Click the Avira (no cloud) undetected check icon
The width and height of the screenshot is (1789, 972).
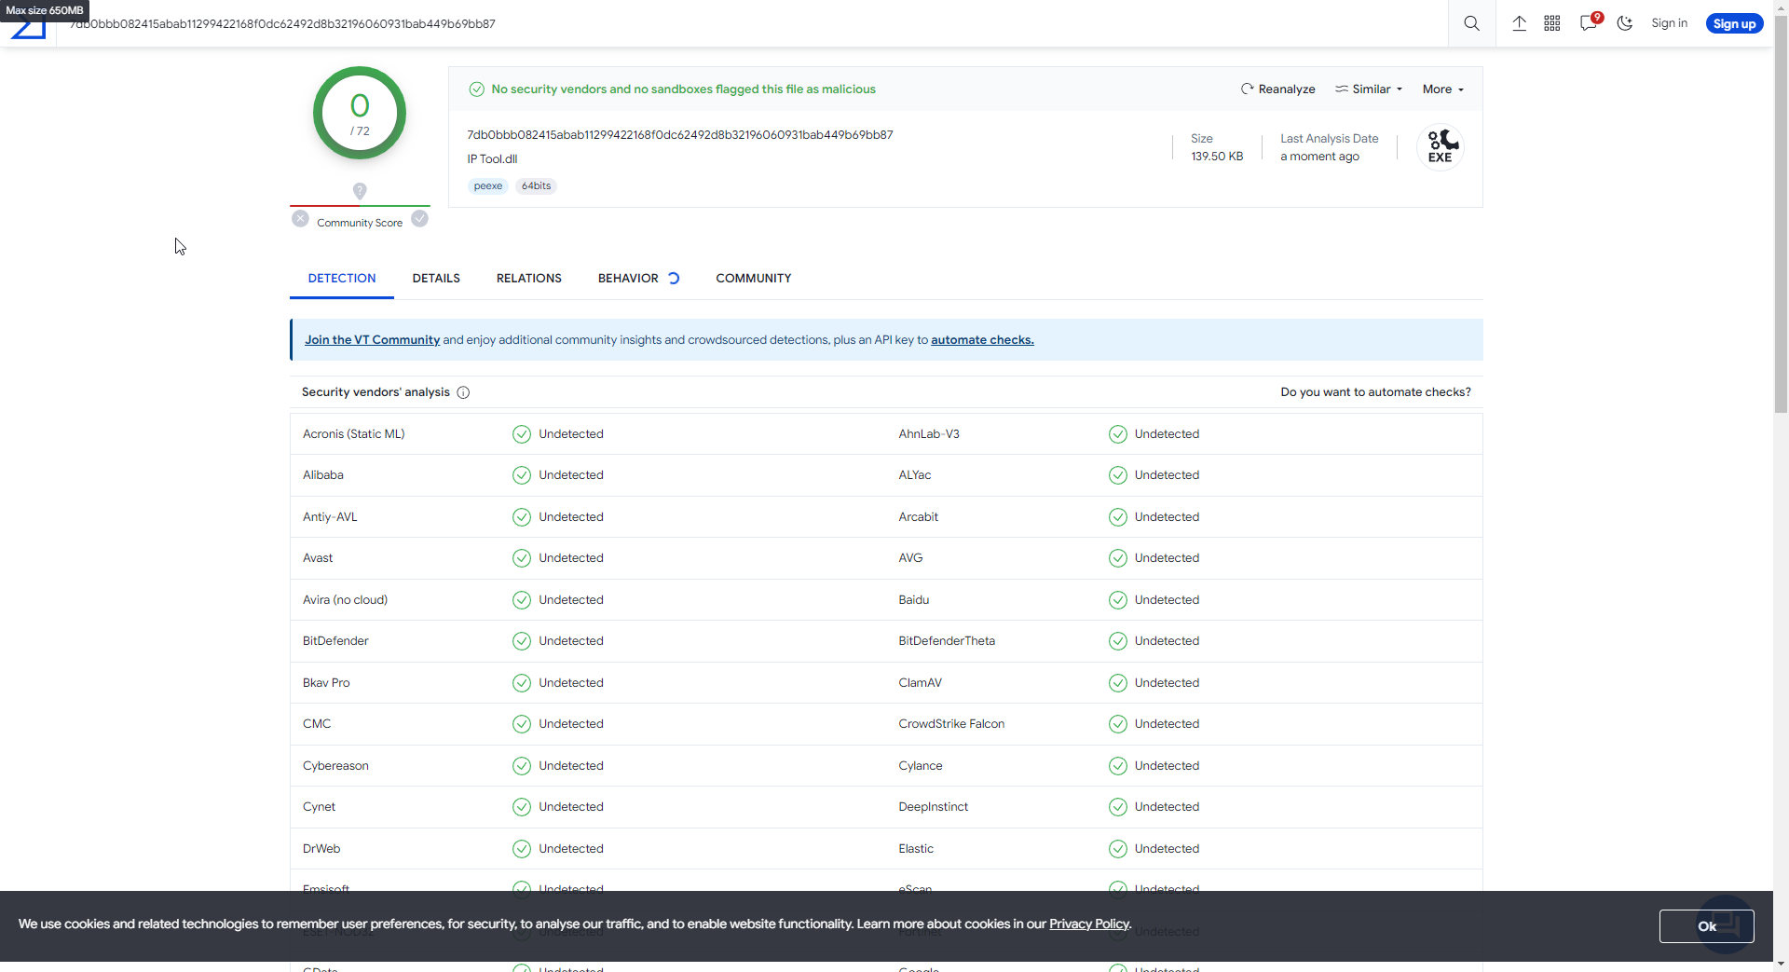click(522, 600)
